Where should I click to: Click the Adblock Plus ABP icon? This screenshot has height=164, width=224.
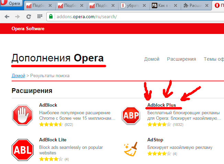tap(131, 115)
